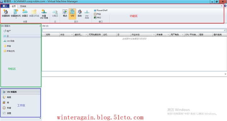This screenshot has height=121, width=227.
Task: Sort by the 云 column header
Action: click(x=124, y=35)
